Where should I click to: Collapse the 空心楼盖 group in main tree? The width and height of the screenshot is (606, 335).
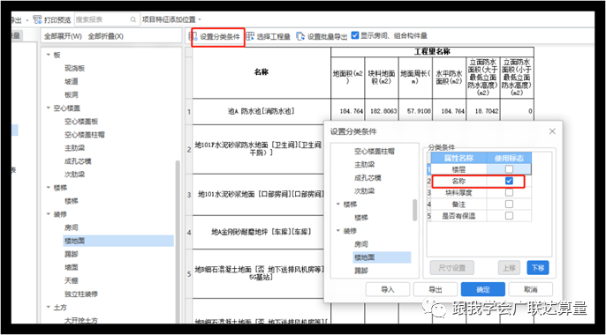pyautogui.click(x=49, y=108)
